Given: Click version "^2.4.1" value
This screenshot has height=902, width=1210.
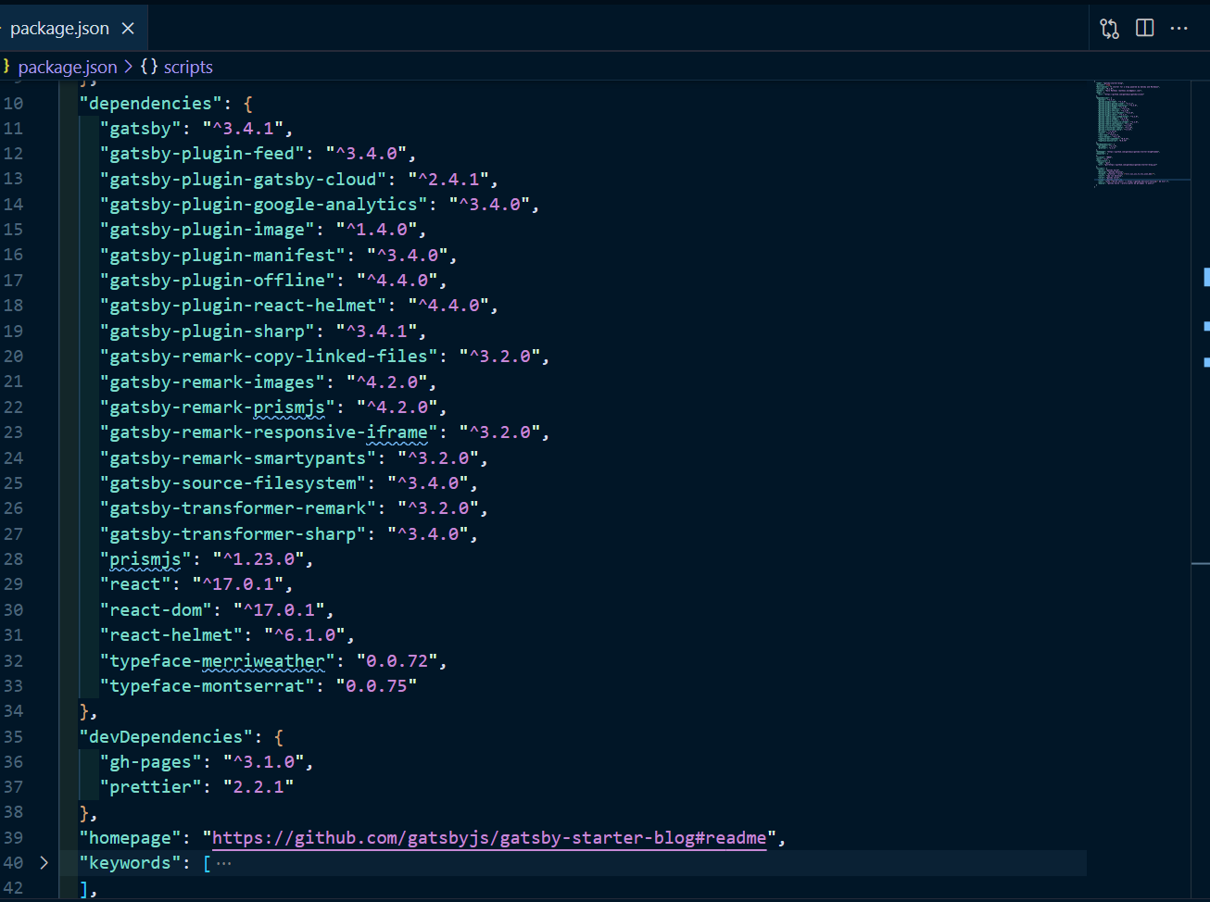Looking at the screenshot, I should click(448, 180).
